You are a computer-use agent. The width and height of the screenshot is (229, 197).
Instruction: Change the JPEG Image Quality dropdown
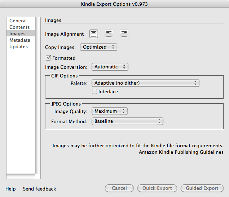109,112
